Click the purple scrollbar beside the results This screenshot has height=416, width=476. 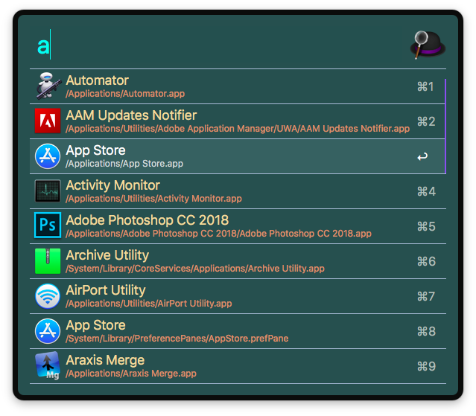coord(445,126)
